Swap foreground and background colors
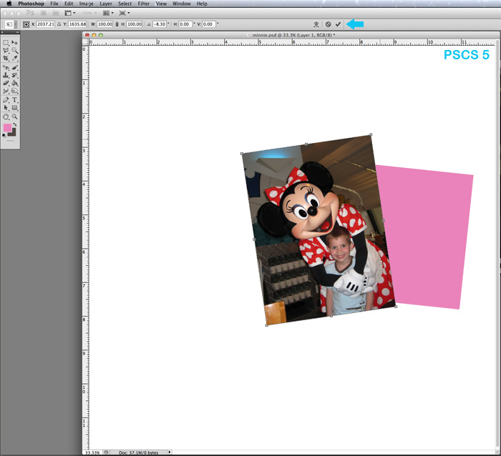Viewport: 501px width, 456px height. (15, 125)
